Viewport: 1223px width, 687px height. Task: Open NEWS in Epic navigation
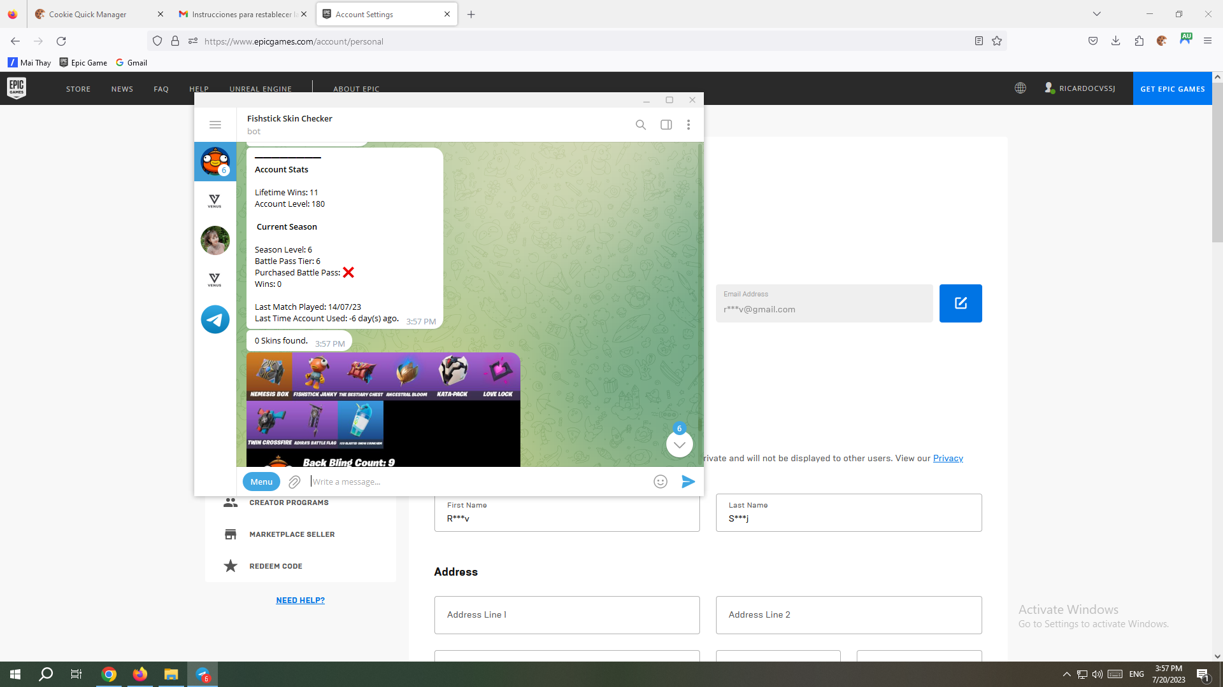coord(122,89)
